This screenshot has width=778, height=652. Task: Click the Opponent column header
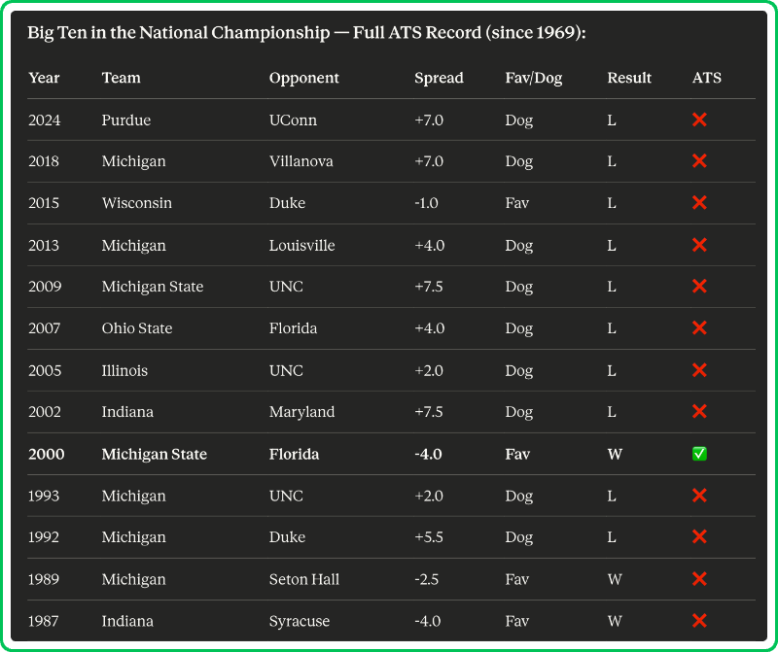point(304,78)
